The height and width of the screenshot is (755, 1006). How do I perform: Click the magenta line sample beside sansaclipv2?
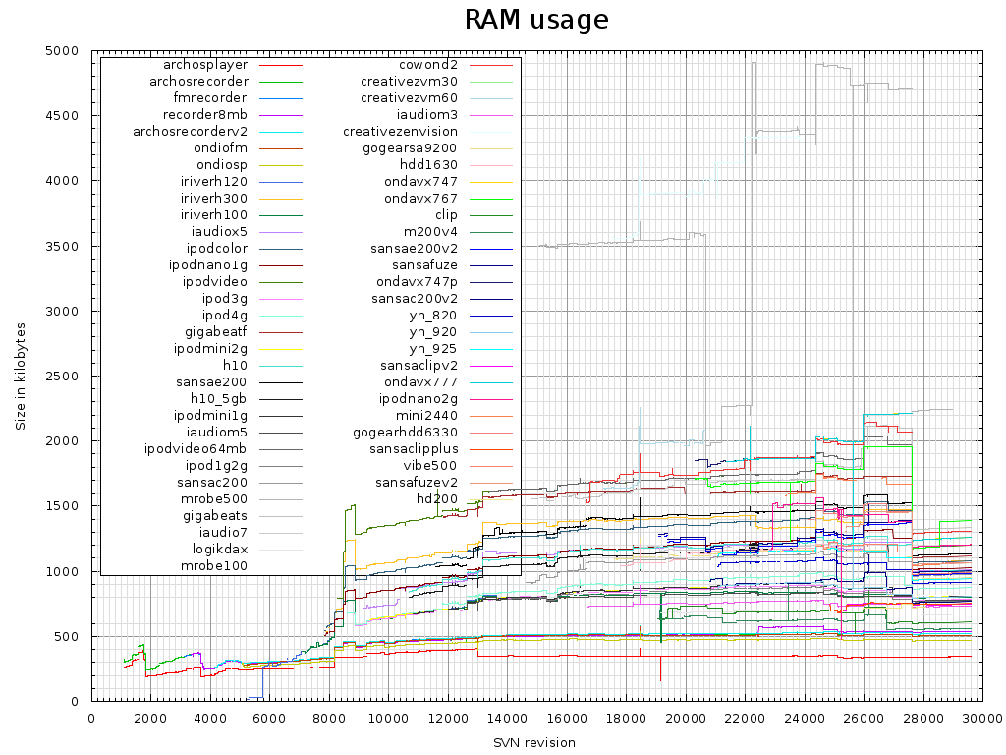point(491,365)
